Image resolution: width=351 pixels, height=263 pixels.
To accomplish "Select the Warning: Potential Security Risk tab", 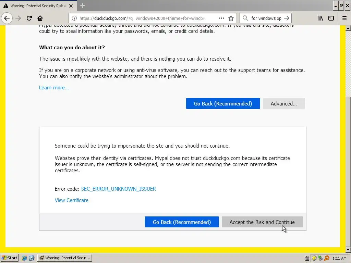I will click(x=38, y=6).
